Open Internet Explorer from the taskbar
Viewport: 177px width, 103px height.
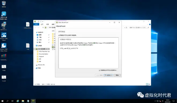tap(18, 101)
